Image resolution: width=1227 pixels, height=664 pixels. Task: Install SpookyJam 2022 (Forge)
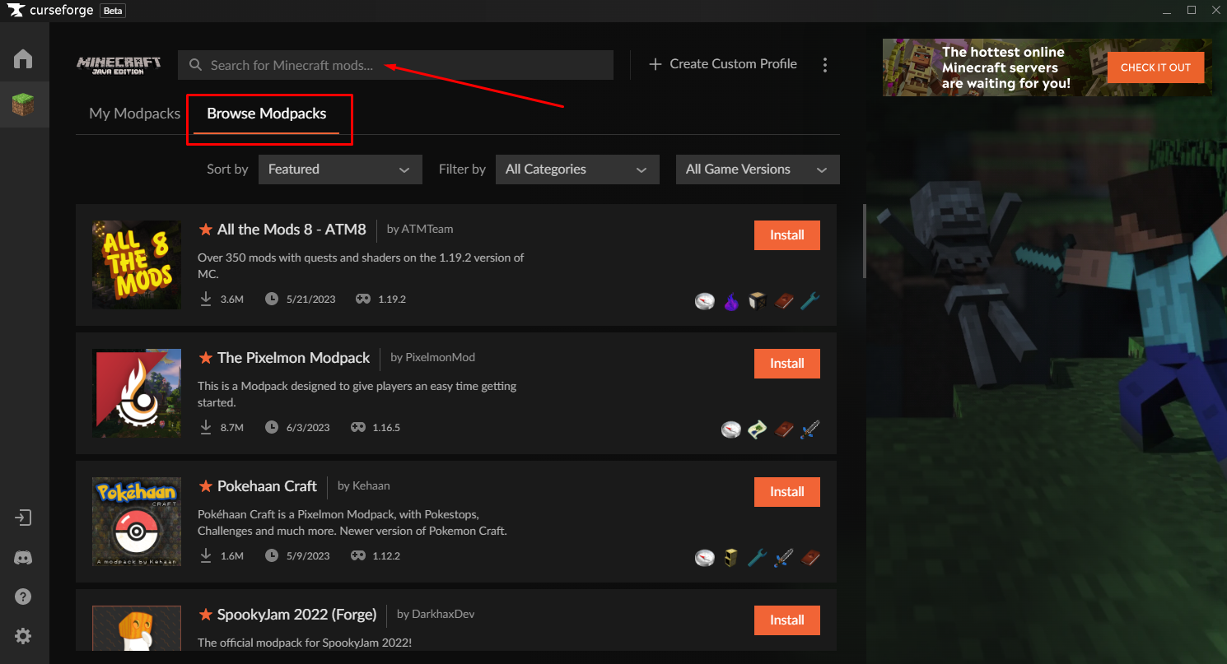tap(787, 620)
